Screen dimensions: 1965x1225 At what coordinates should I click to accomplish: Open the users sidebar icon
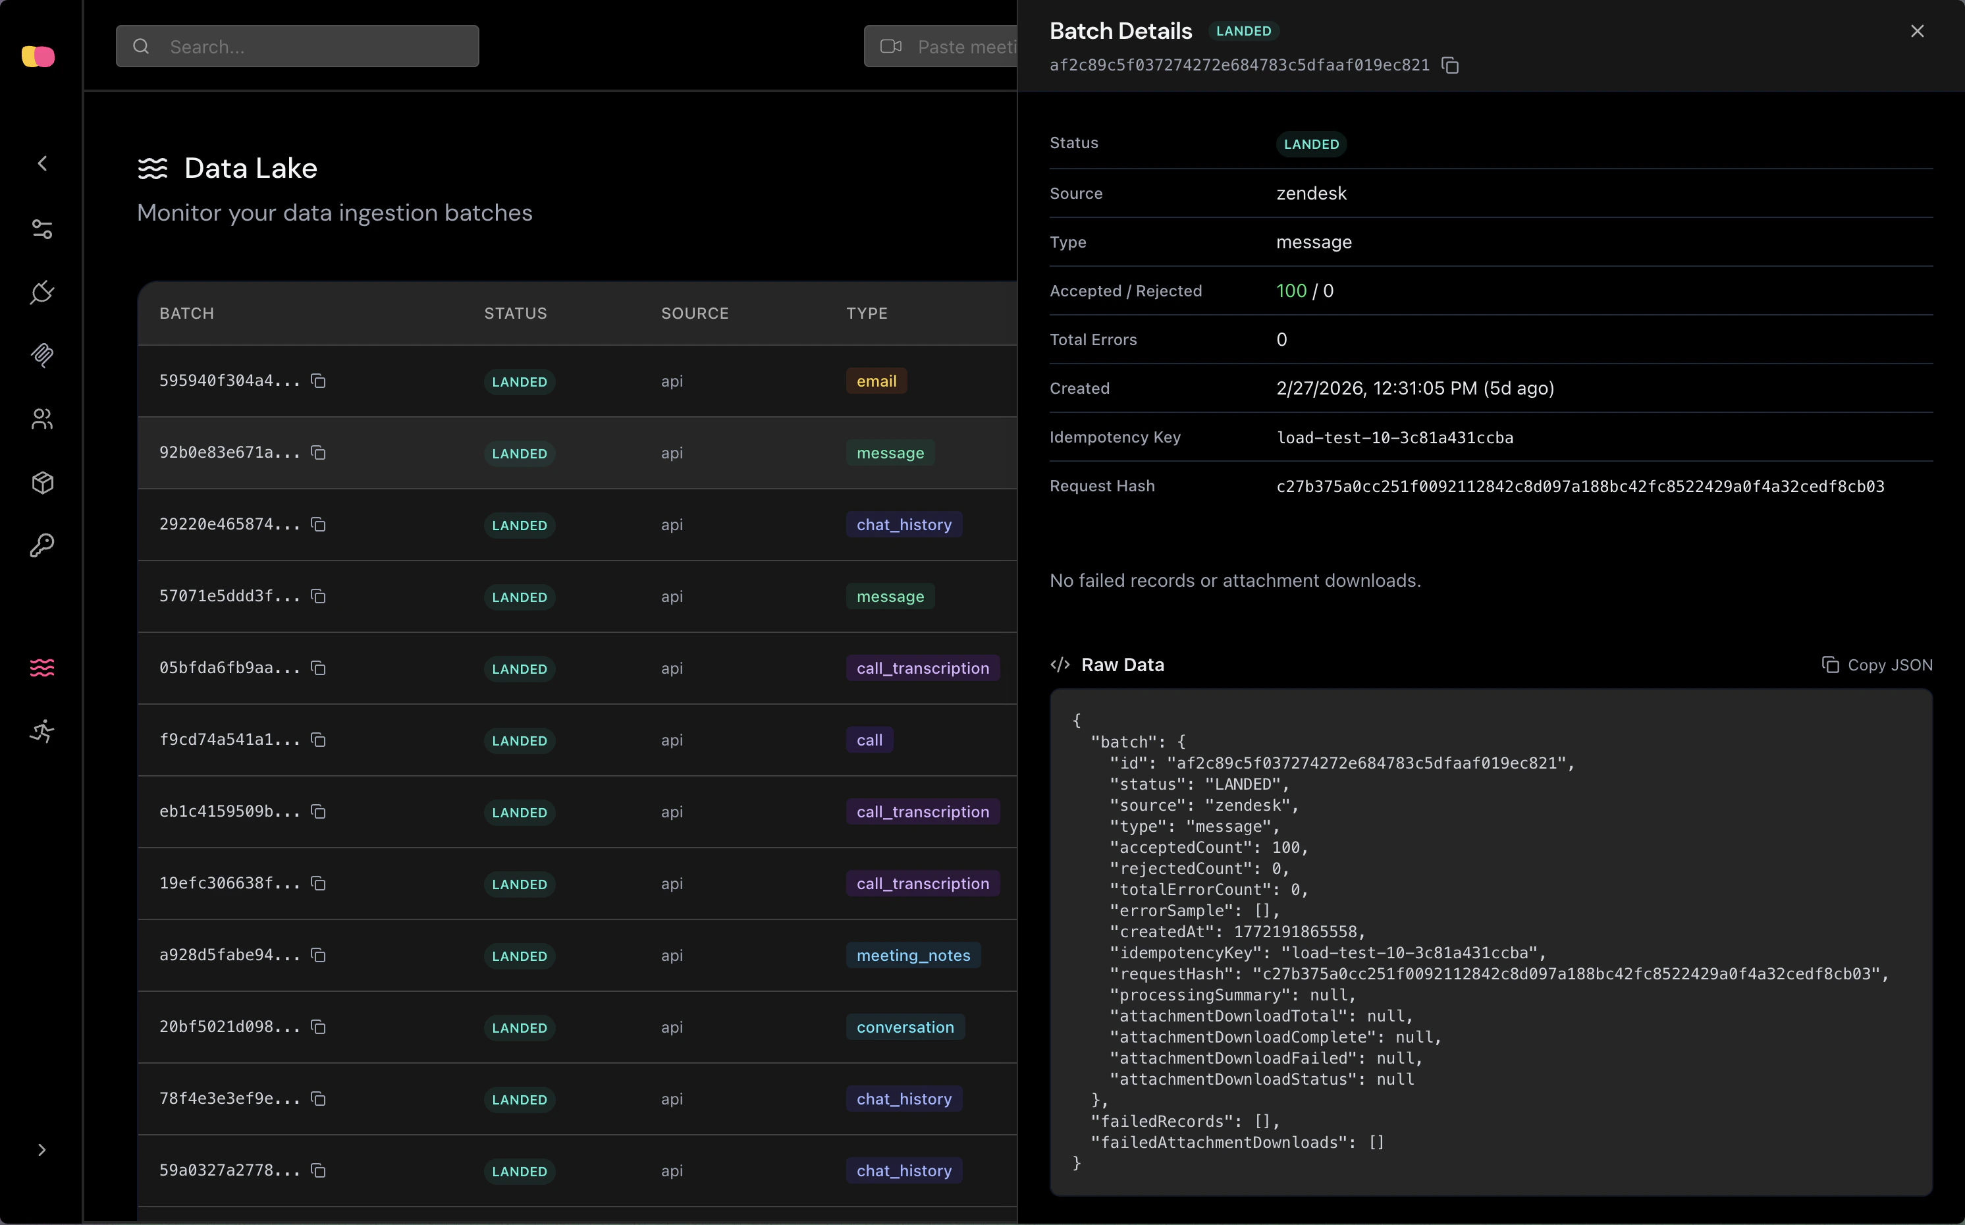42,419
